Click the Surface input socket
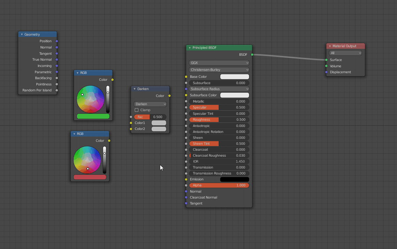Screen dimensions: 397x249 [326, 60]
